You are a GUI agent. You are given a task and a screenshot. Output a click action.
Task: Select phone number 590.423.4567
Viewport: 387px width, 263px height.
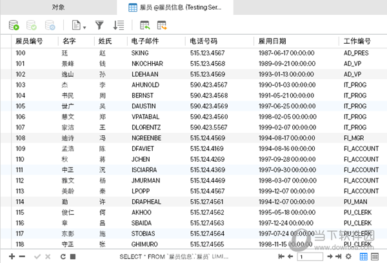tap(208, 85)
